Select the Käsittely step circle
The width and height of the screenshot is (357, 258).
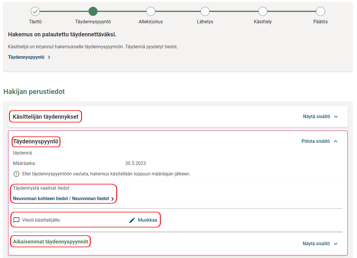[x=263, y=11]
